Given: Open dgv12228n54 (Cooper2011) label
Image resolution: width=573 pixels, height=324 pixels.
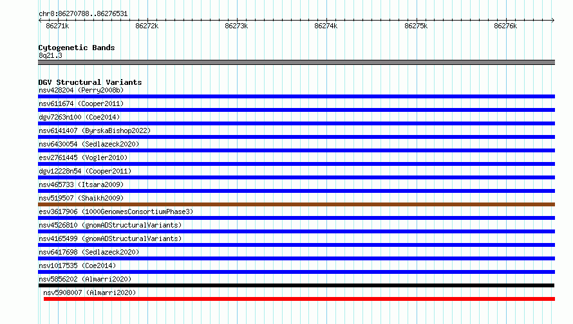Looking at the screenshot, I should click(x=85, y=171).
